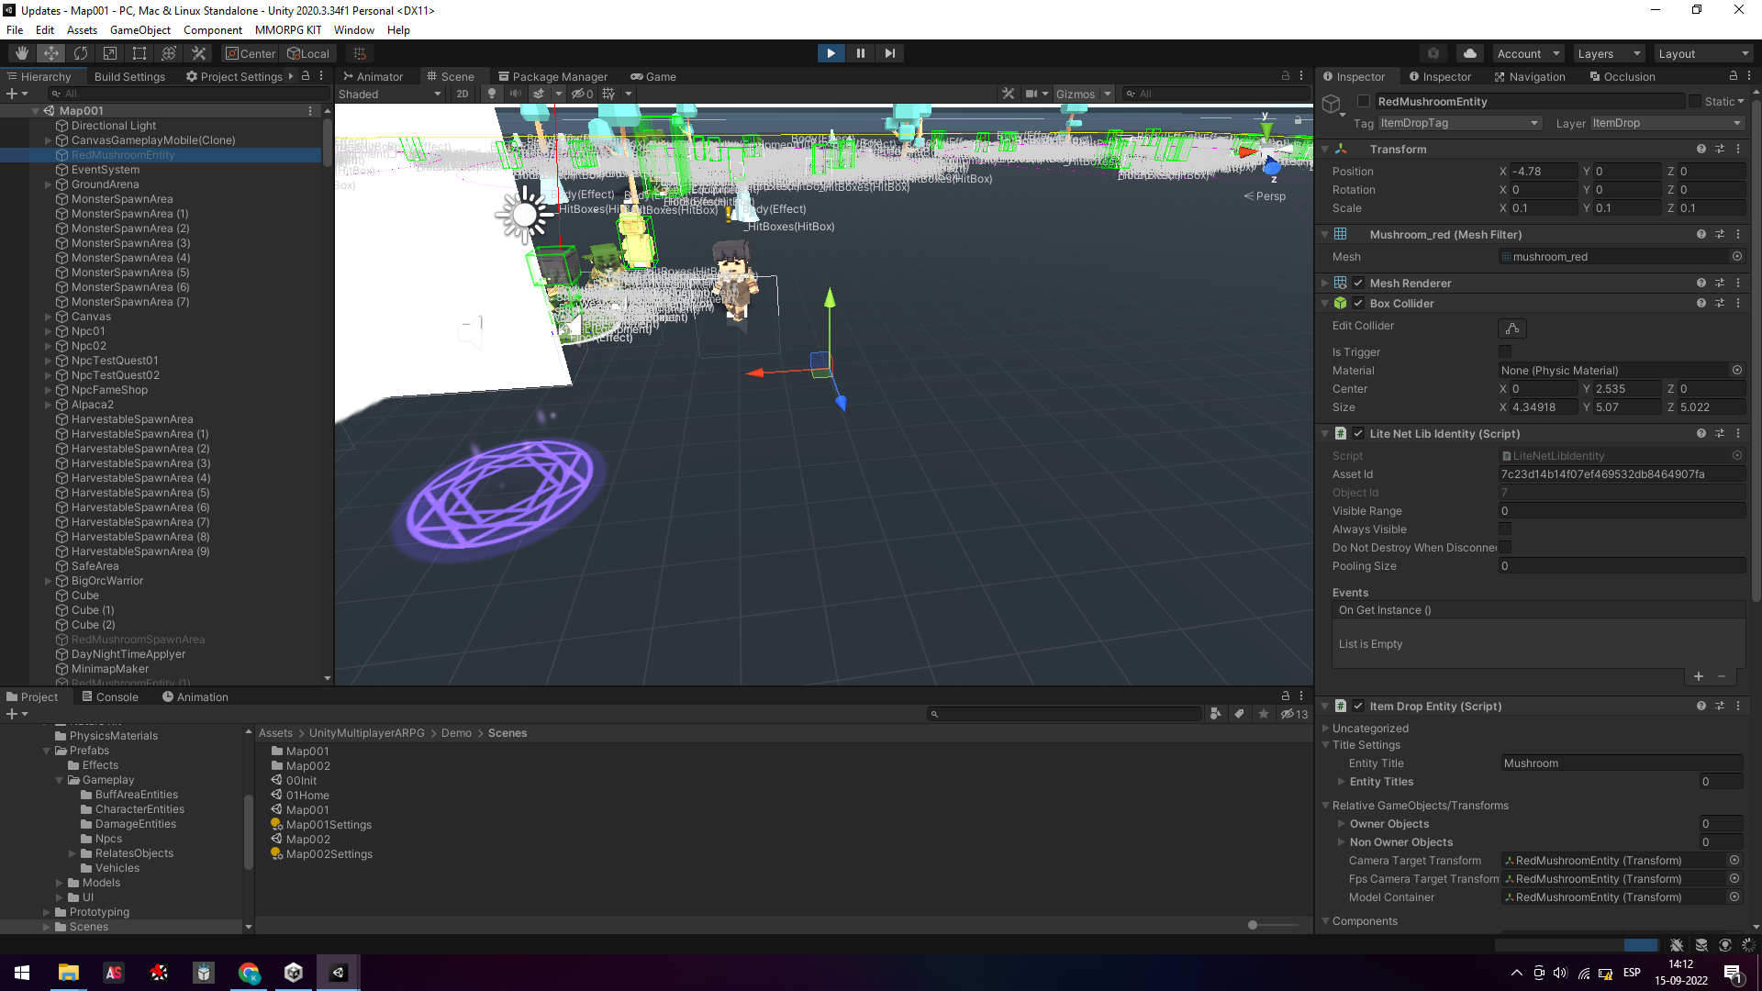Open the GameObject menu

click(139, 30)
